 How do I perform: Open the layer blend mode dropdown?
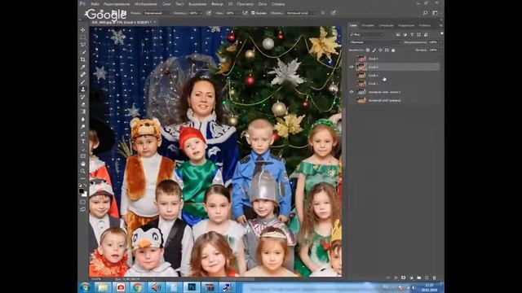[375, 42]
